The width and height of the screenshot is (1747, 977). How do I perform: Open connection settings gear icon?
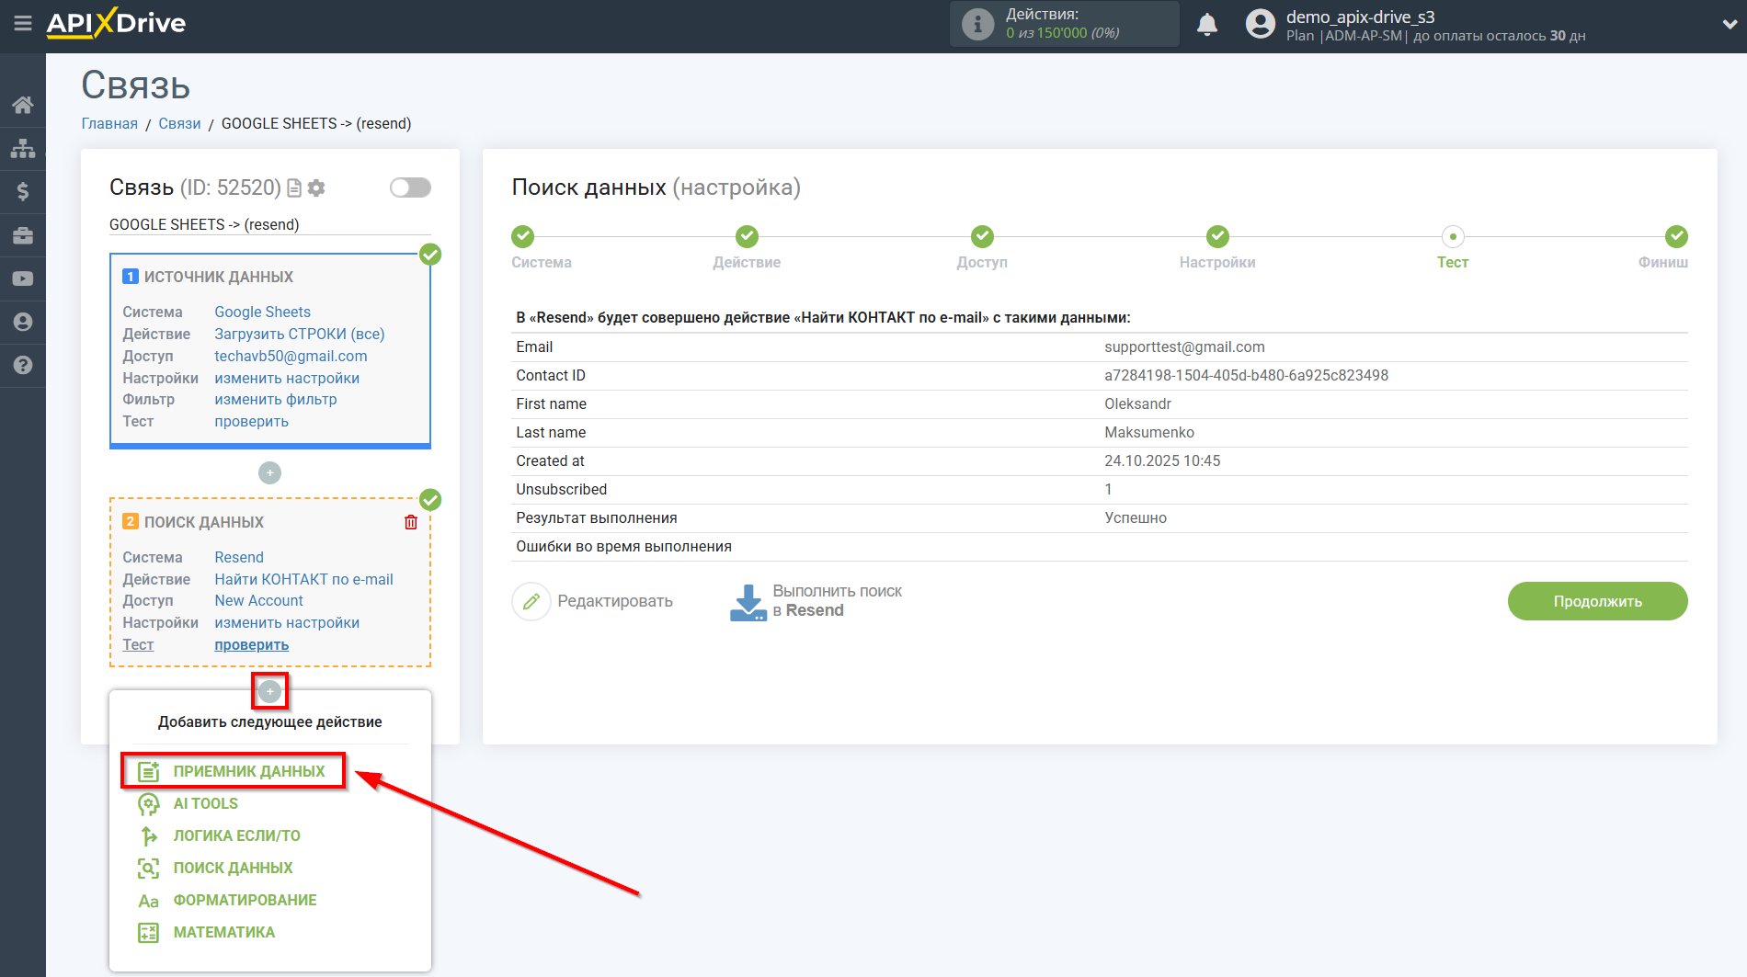click(x=316, y=188)
